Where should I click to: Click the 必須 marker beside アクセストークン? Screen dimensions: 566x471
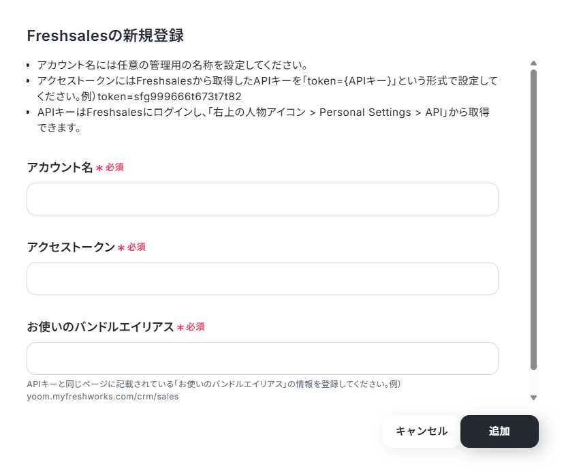136,247
